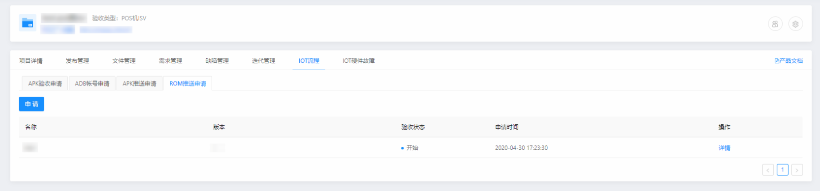Switch to 发布管理 tab

pos(77,61)
